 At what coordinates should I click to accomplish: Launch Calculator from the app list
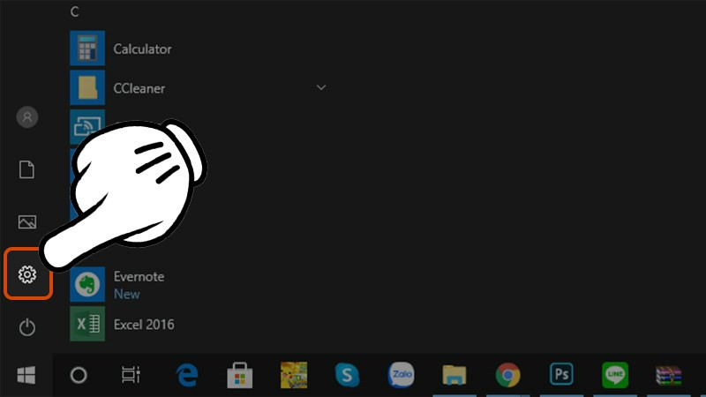[x=141, y=49]
